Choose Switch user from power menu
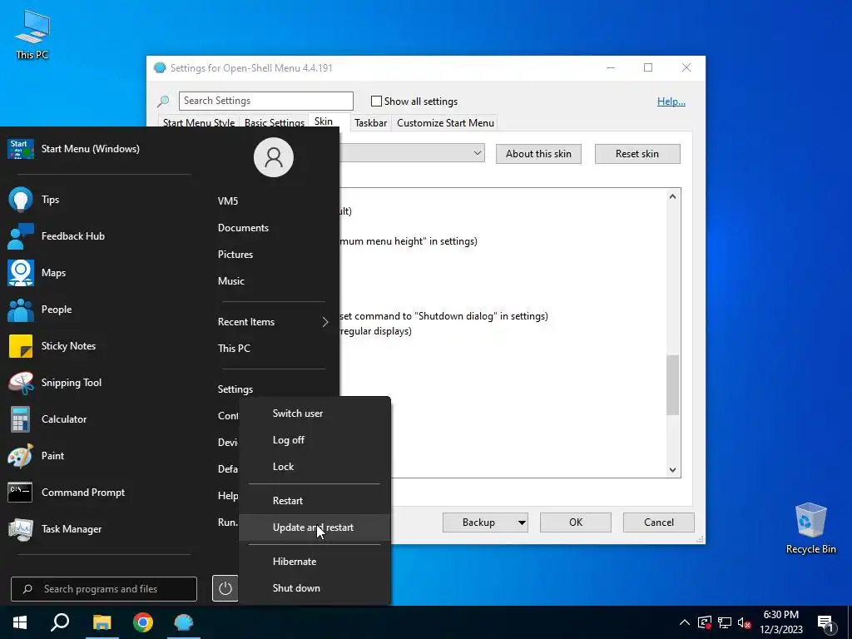Screen dimensions: 852x639 click(314, 414)
